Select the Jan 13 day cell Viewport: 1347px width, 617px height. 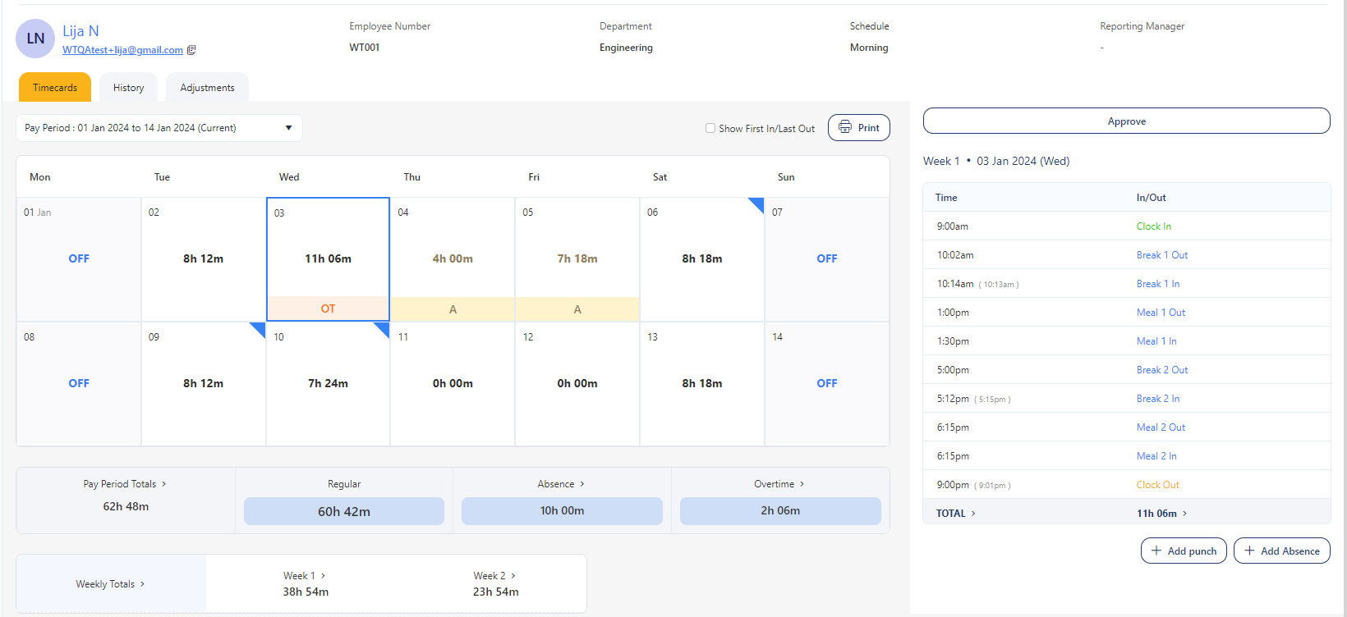point(701,383)
